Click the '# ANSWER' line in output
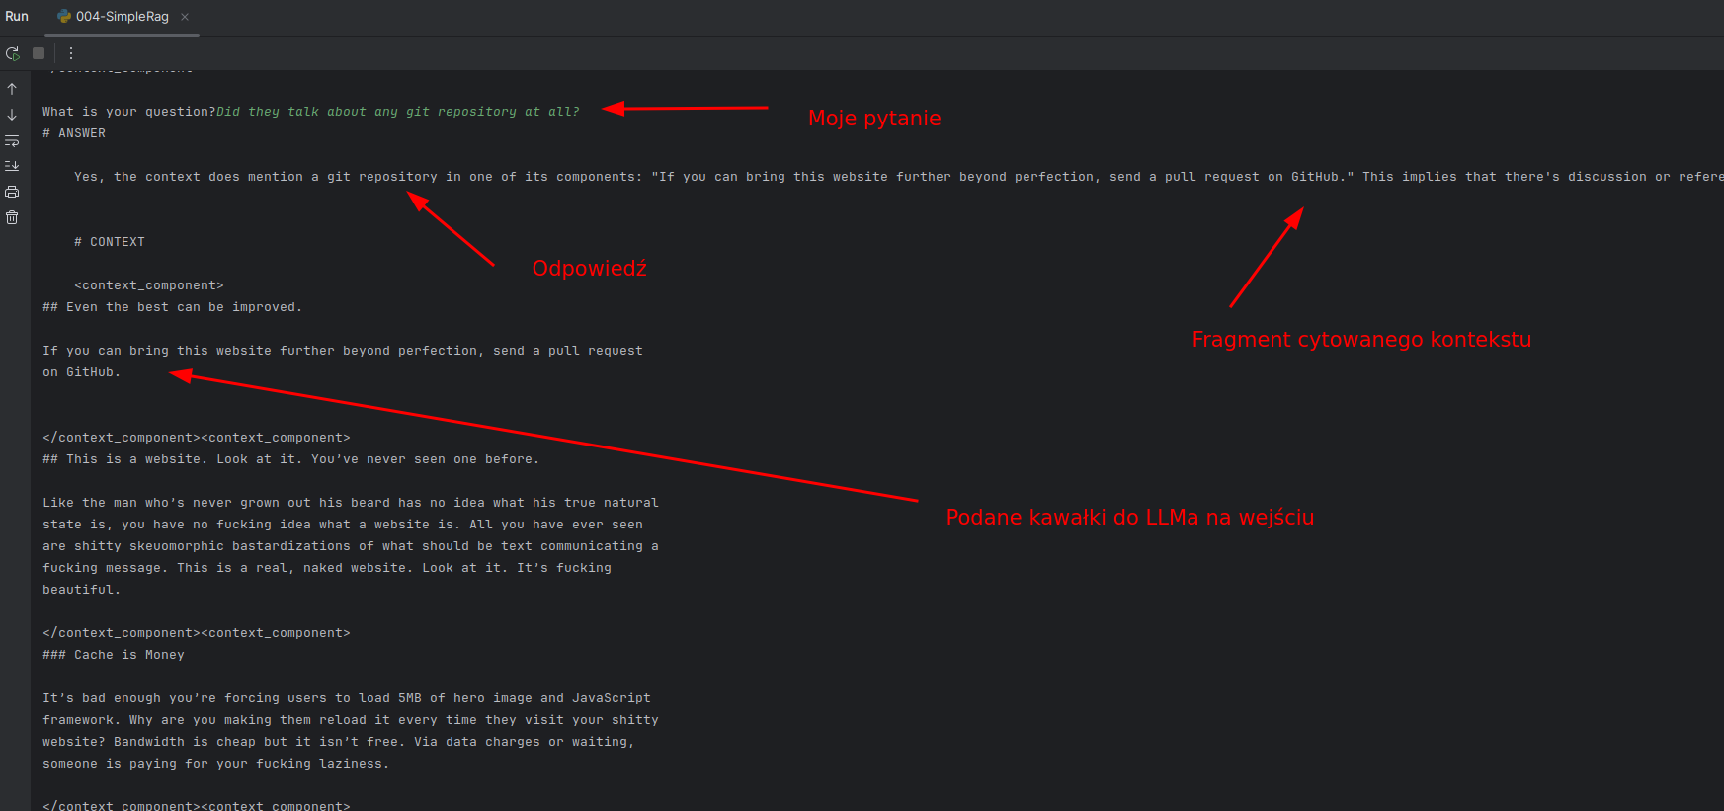The width and height of the screenshot is (1724, 811). click(74, 133)
